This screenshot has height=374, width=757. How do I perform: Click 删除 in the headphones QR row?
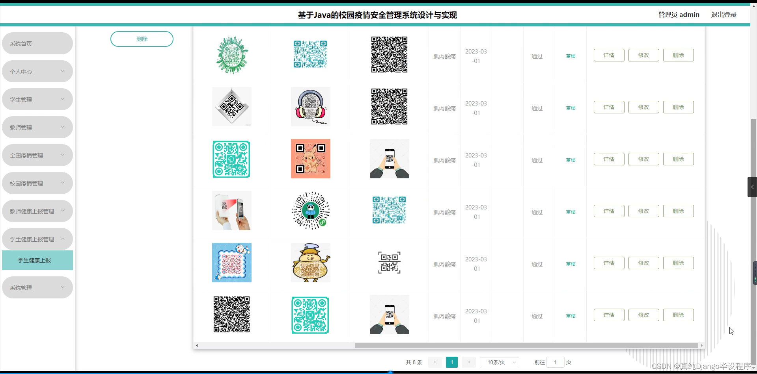pyautogui.click(x=679, y=107)
